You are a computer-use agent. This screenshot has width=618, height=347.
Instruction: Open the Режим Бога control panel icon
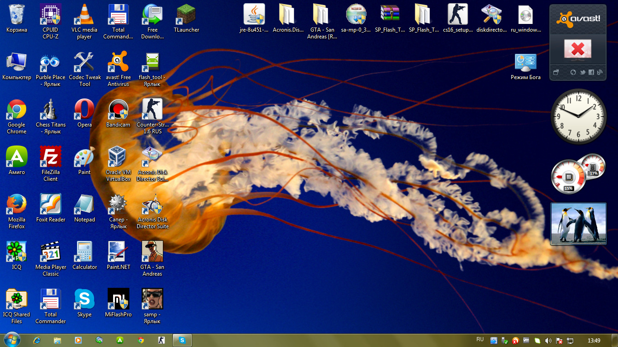coord(525,63)
